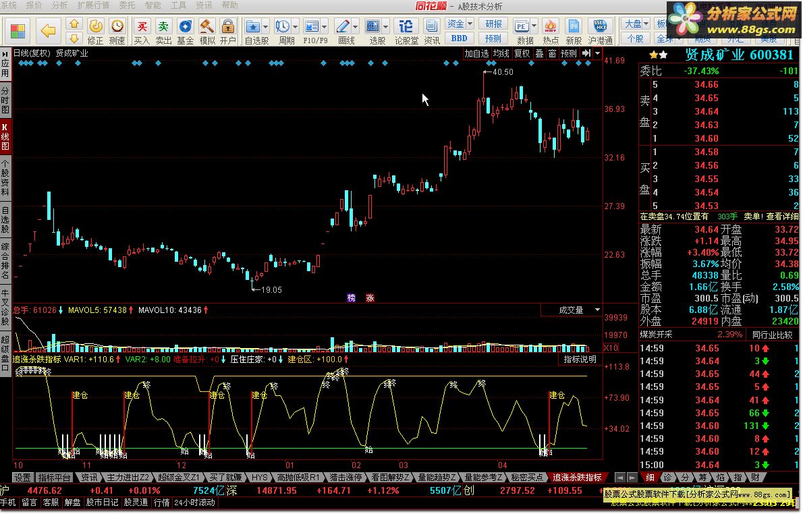Select the 追涨杀跌指标 tab
Image resolution: width=803 pixels, height=514 pixels.
[x=577, y=477]
